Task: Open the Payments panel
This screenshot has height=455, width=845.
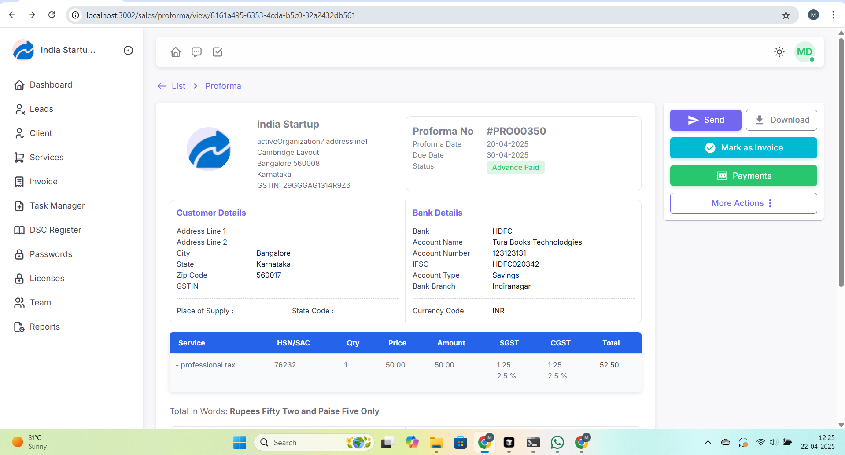Action: click(743, 176)
